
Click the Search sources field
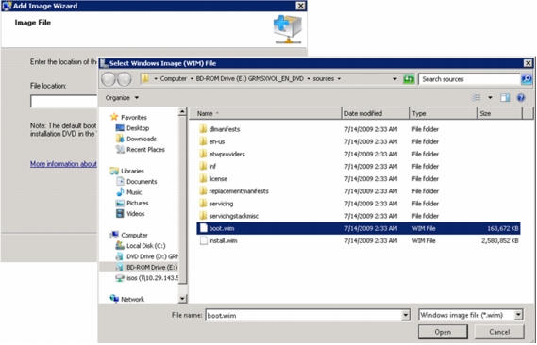pos(469,79)
